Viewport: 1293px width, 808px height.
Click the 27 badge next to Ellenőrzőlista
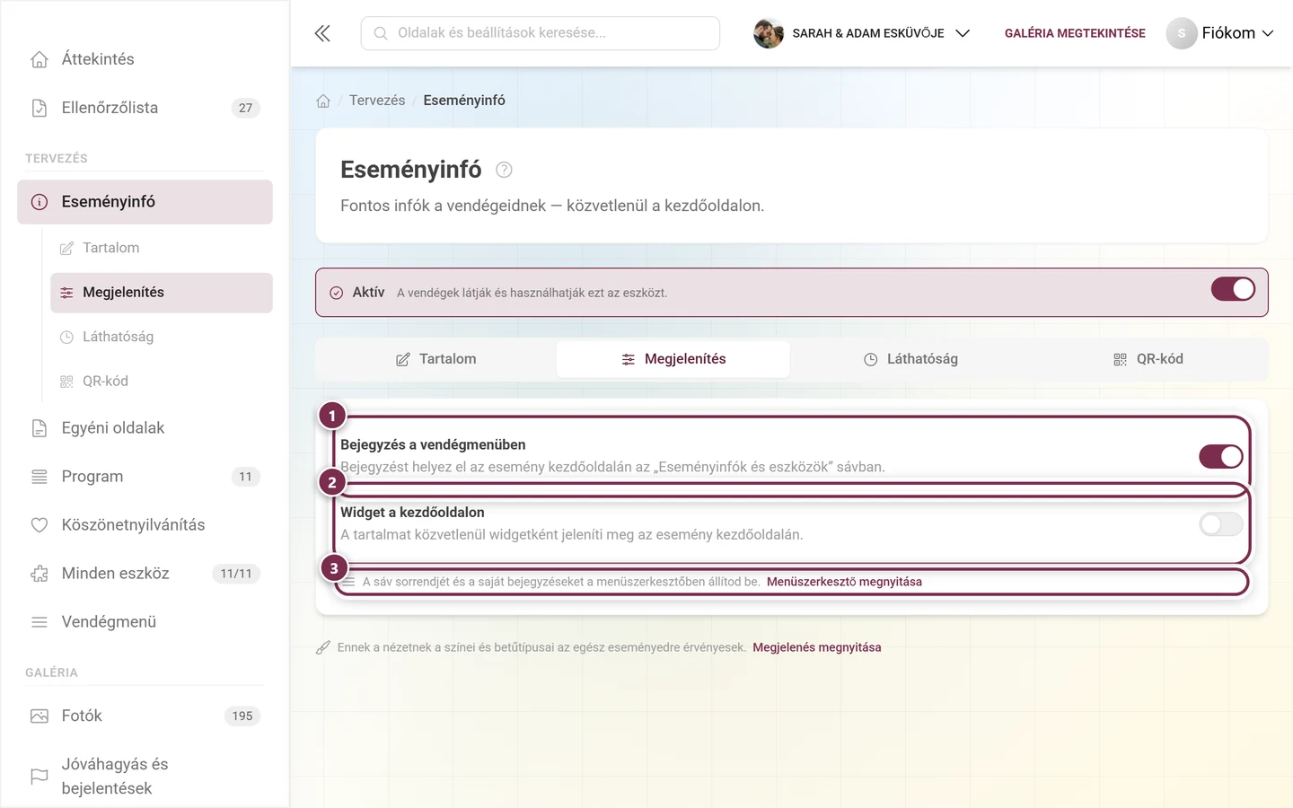click(x=246, y=108)
